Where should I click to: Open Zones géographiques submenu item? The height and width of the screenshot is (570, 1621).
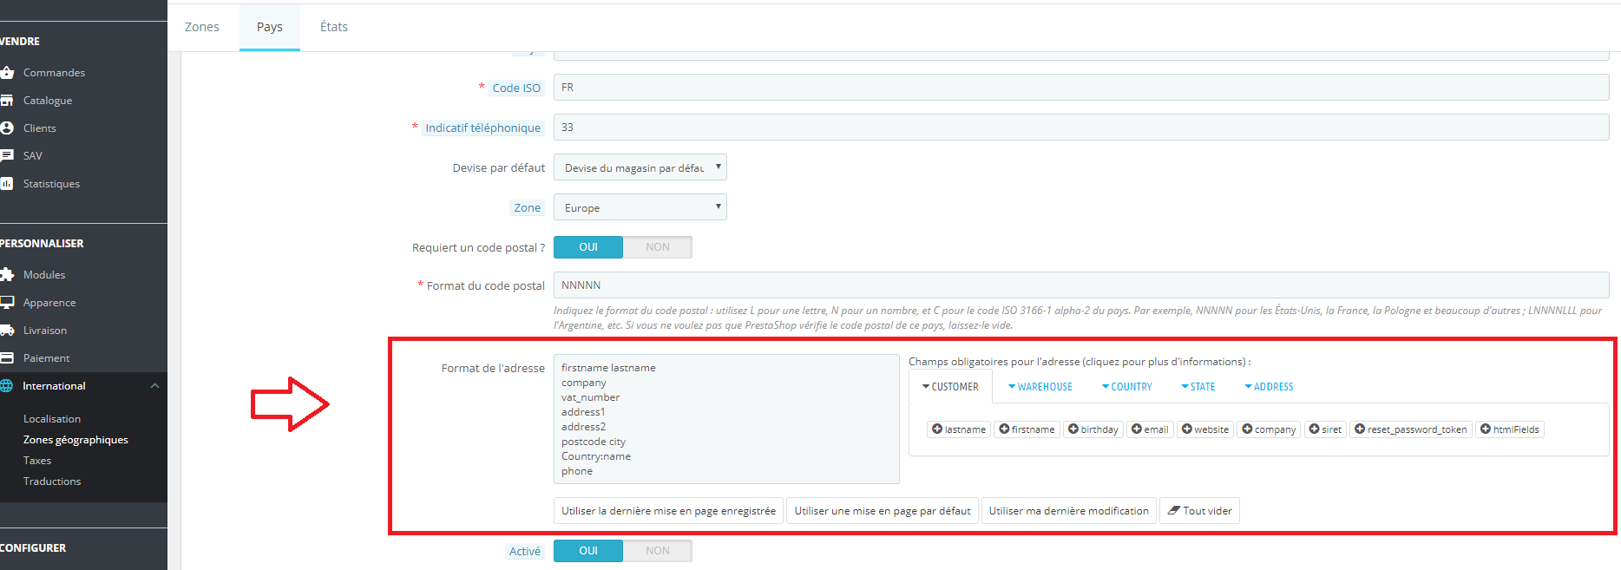75,440
